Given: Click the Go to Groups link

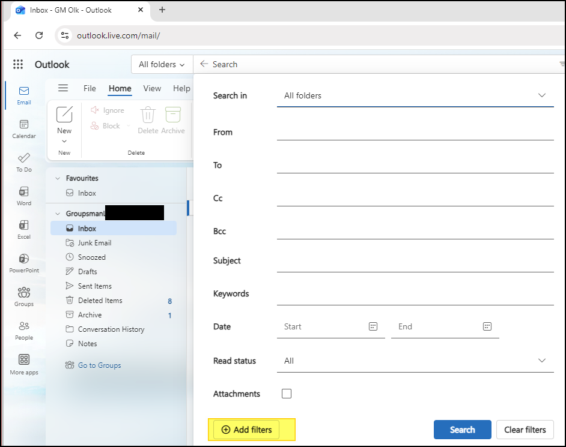Looking at the screenshot, I should click(x=99, y=365).
